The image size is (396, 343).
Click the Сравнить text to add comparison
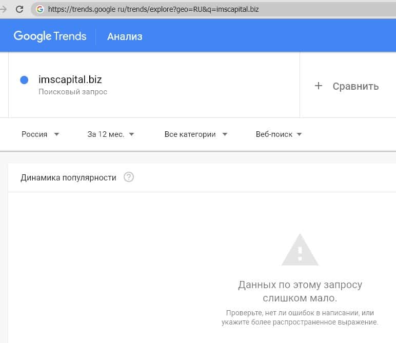(x=355, y=86)
